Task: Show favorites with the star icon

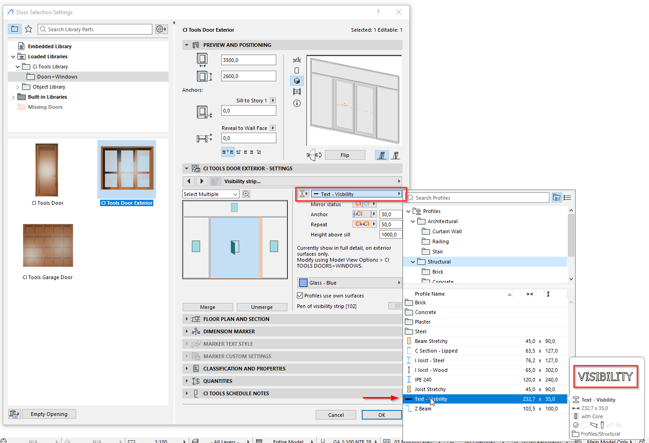Action: coord(28,29)
